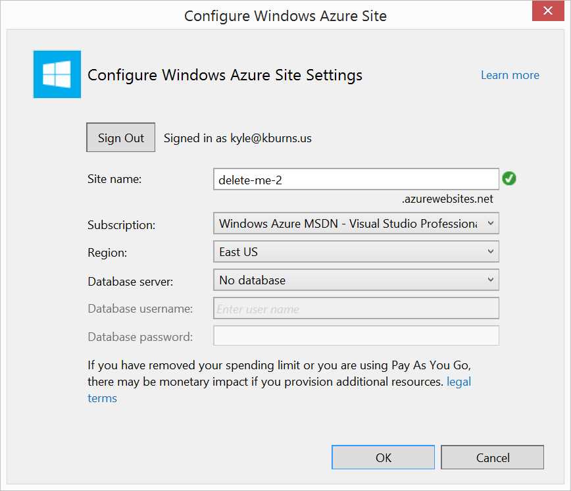Click the OK button
The width and height of the screenshot is (571, 491).
pos(383,457)
